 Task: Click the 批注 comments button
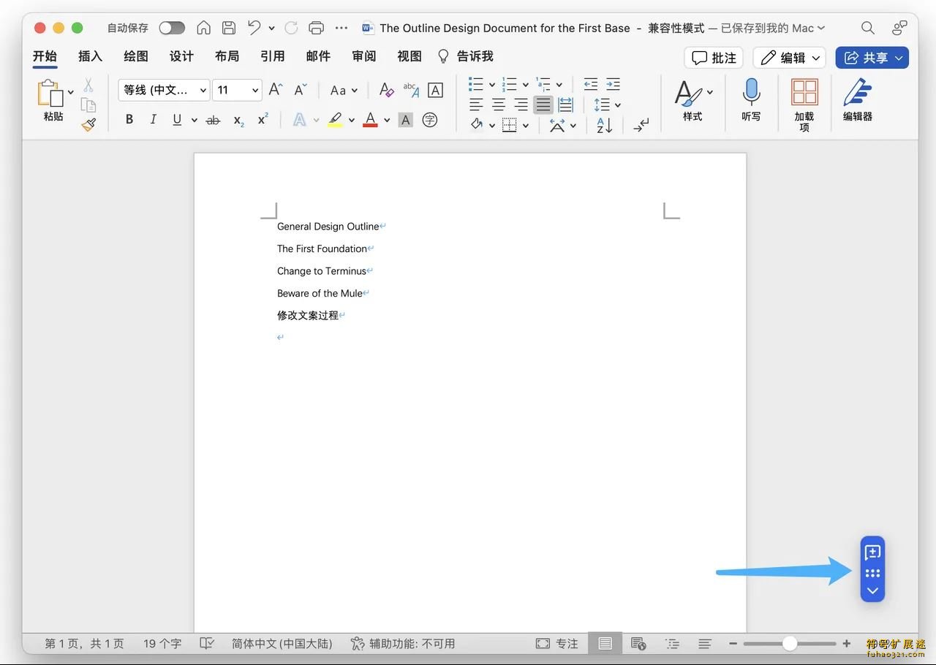pyautogui.click(x=714, y=58)
